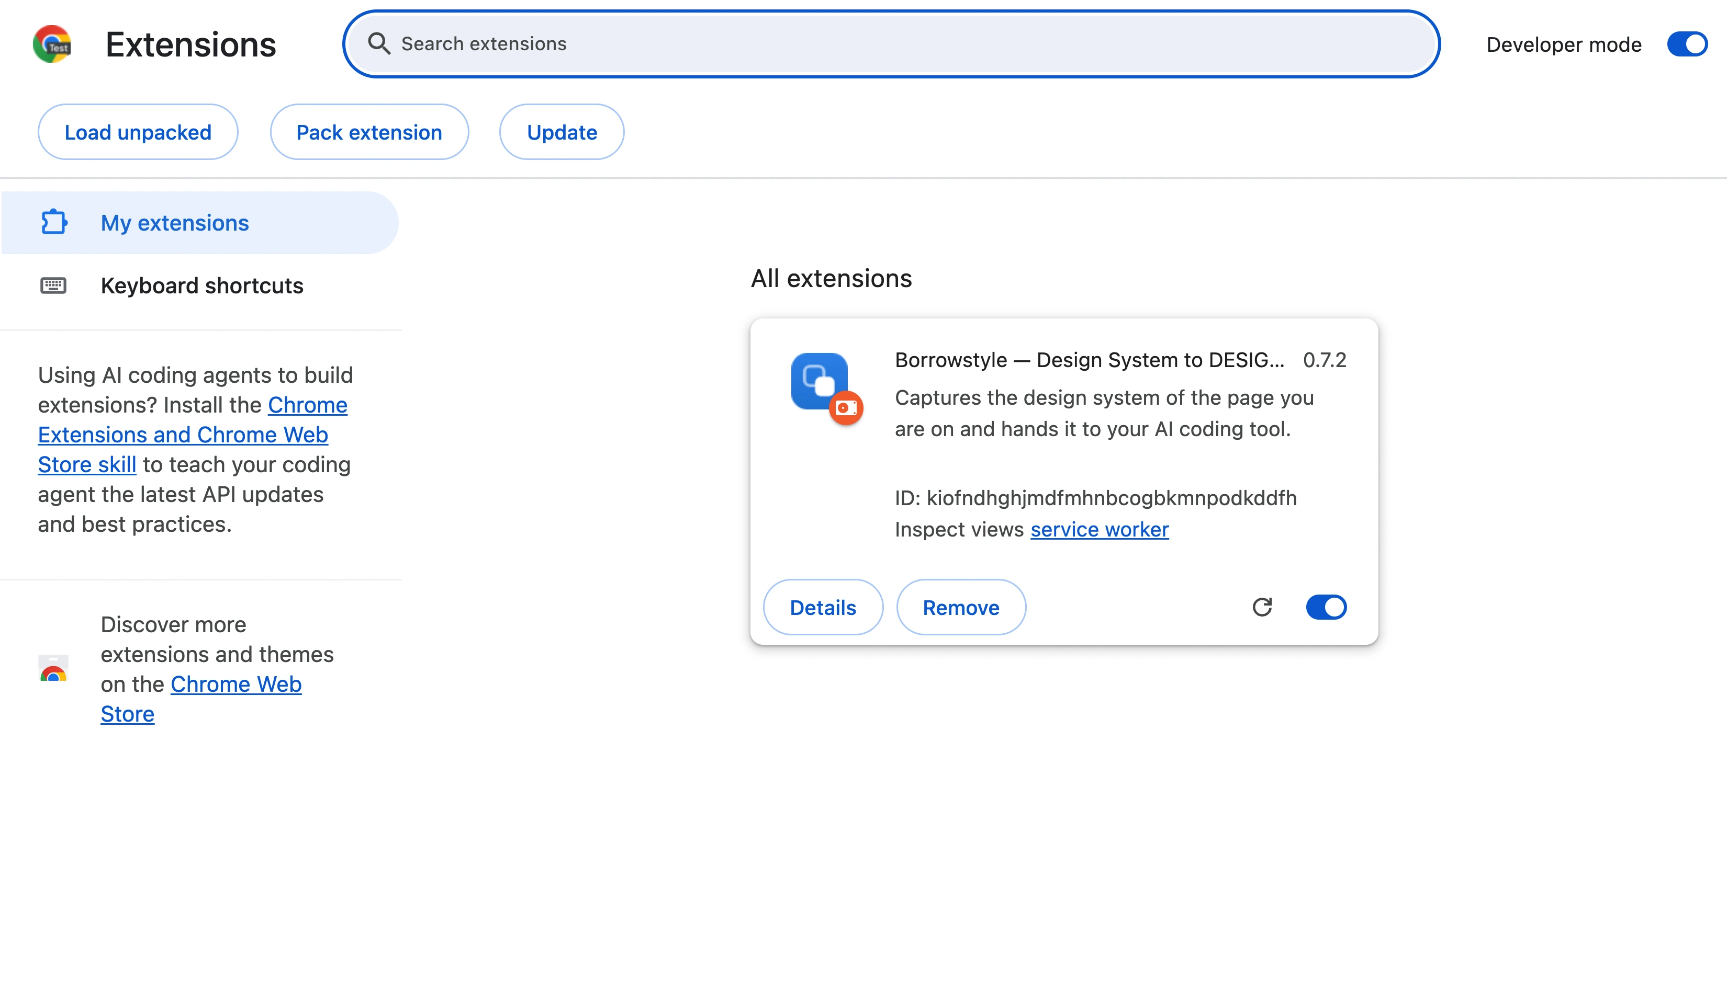
Task: Open My extensions section
Action: tap(199, 223)
